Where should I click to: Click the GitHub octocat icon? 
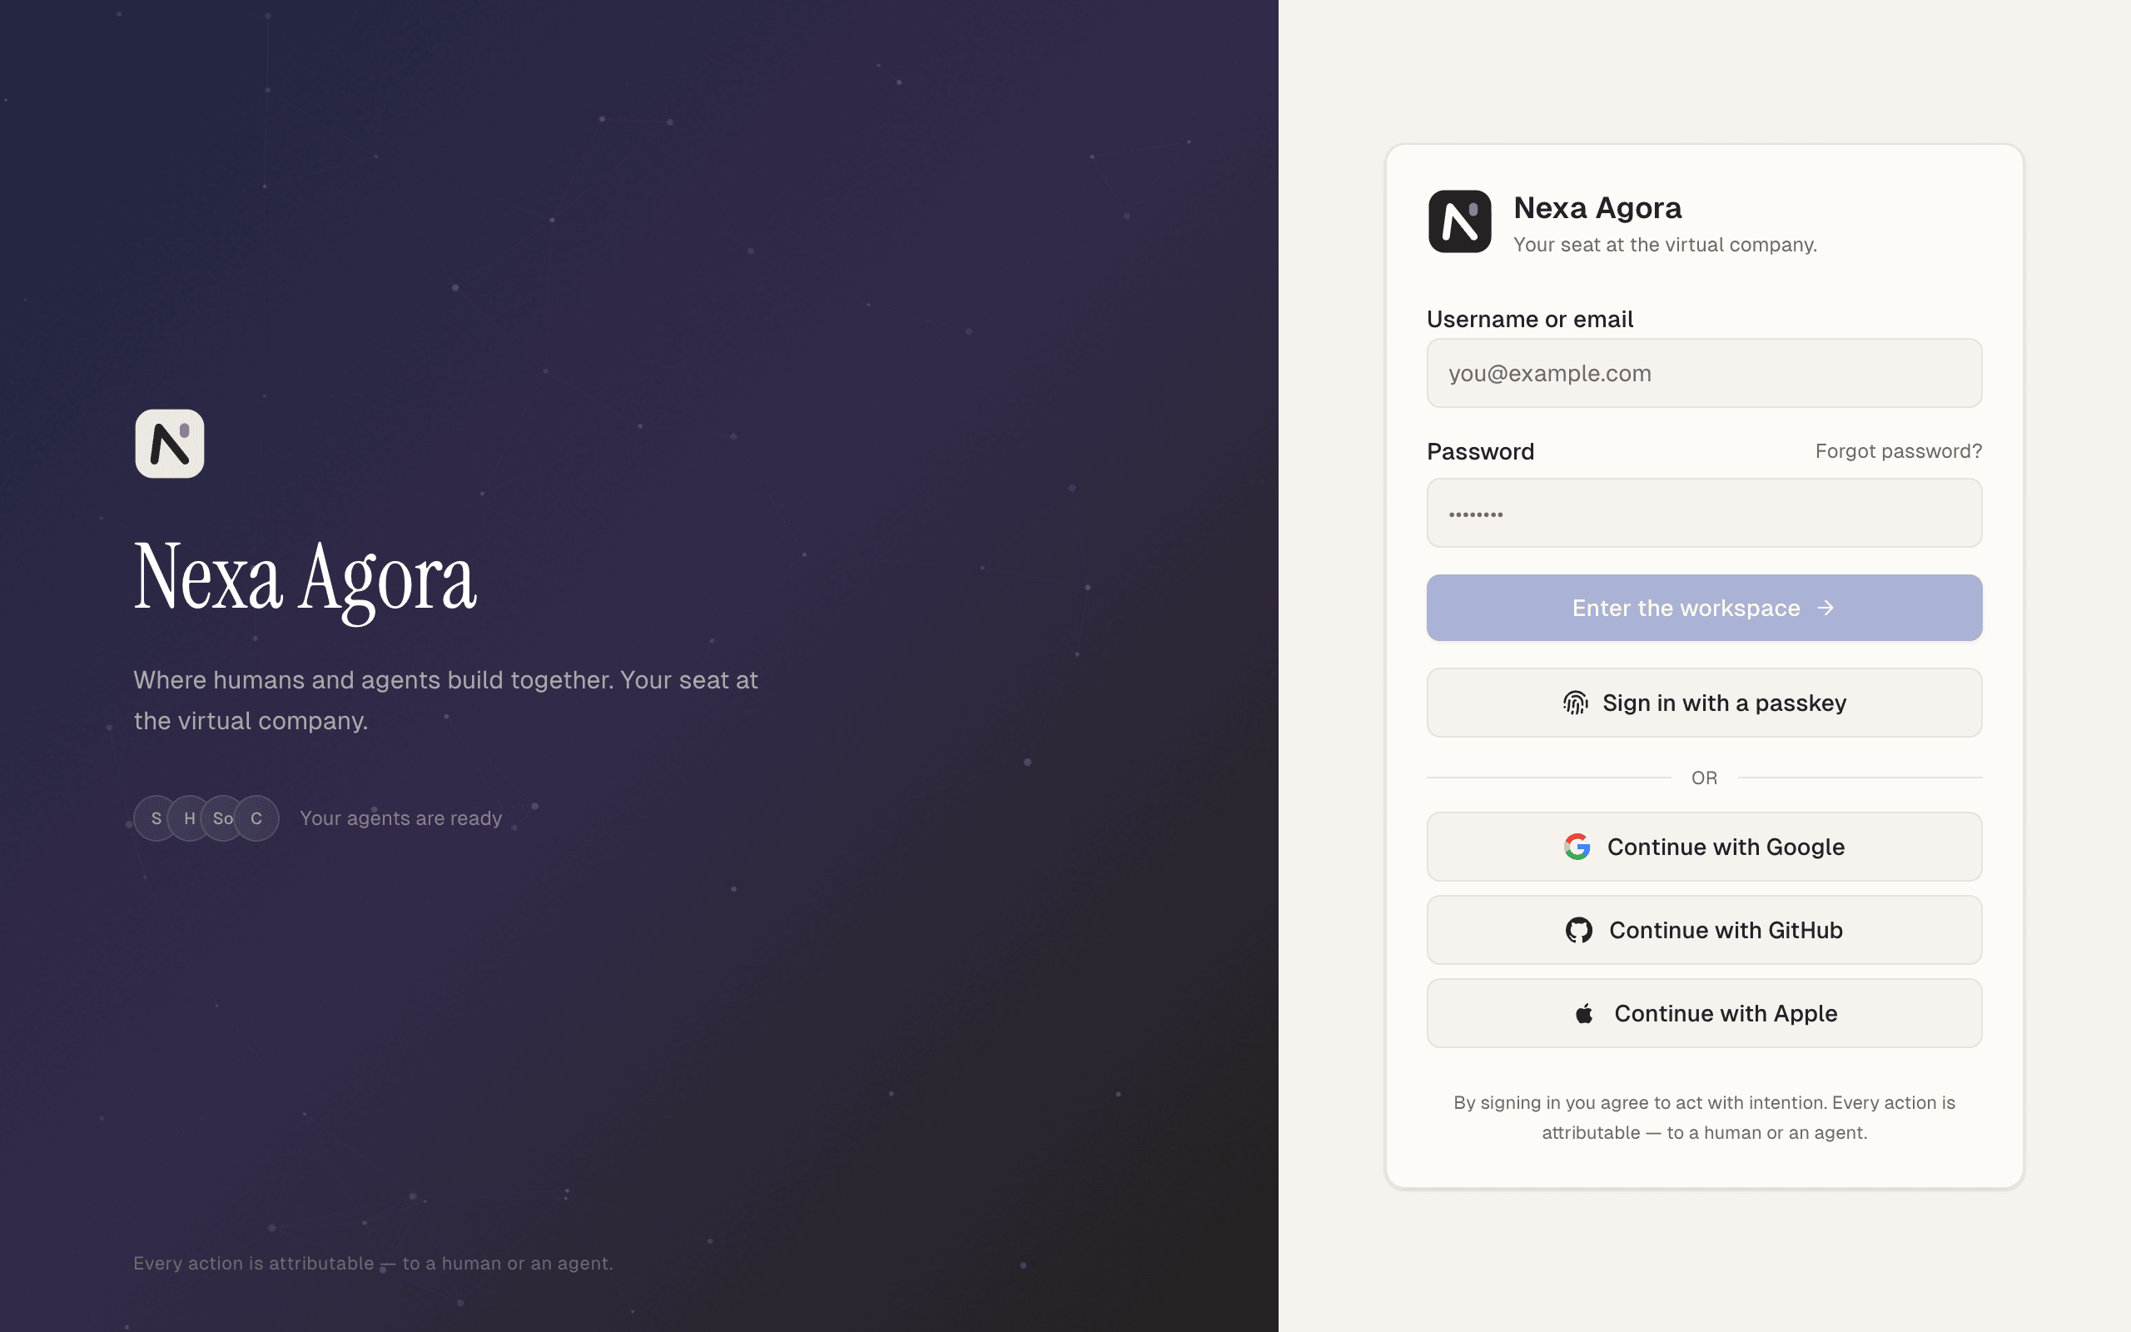point(1579,930)
